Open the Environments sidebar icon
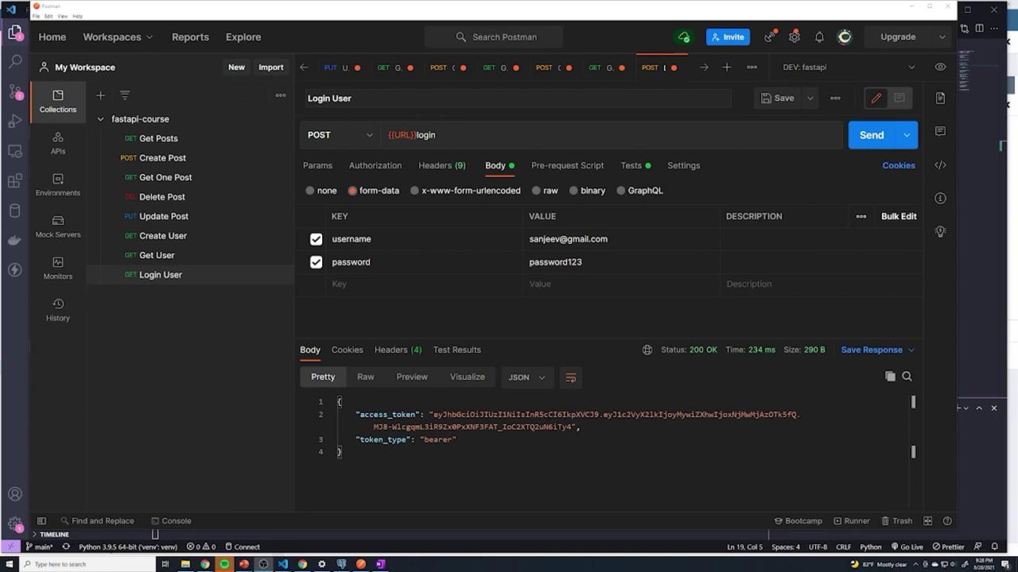The height and width of the screenshot is (572, 1018). click(x=58, y=184)
